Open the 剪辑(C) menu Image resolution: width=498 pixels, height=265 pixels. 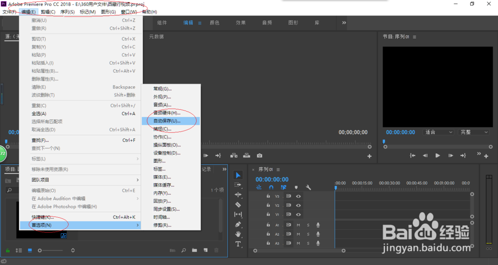point(48,12)
